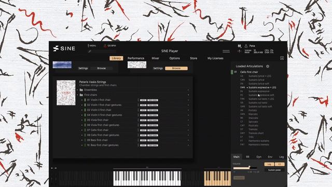
Task: Select articulation Staccato
Action: (x=253, y=118)
